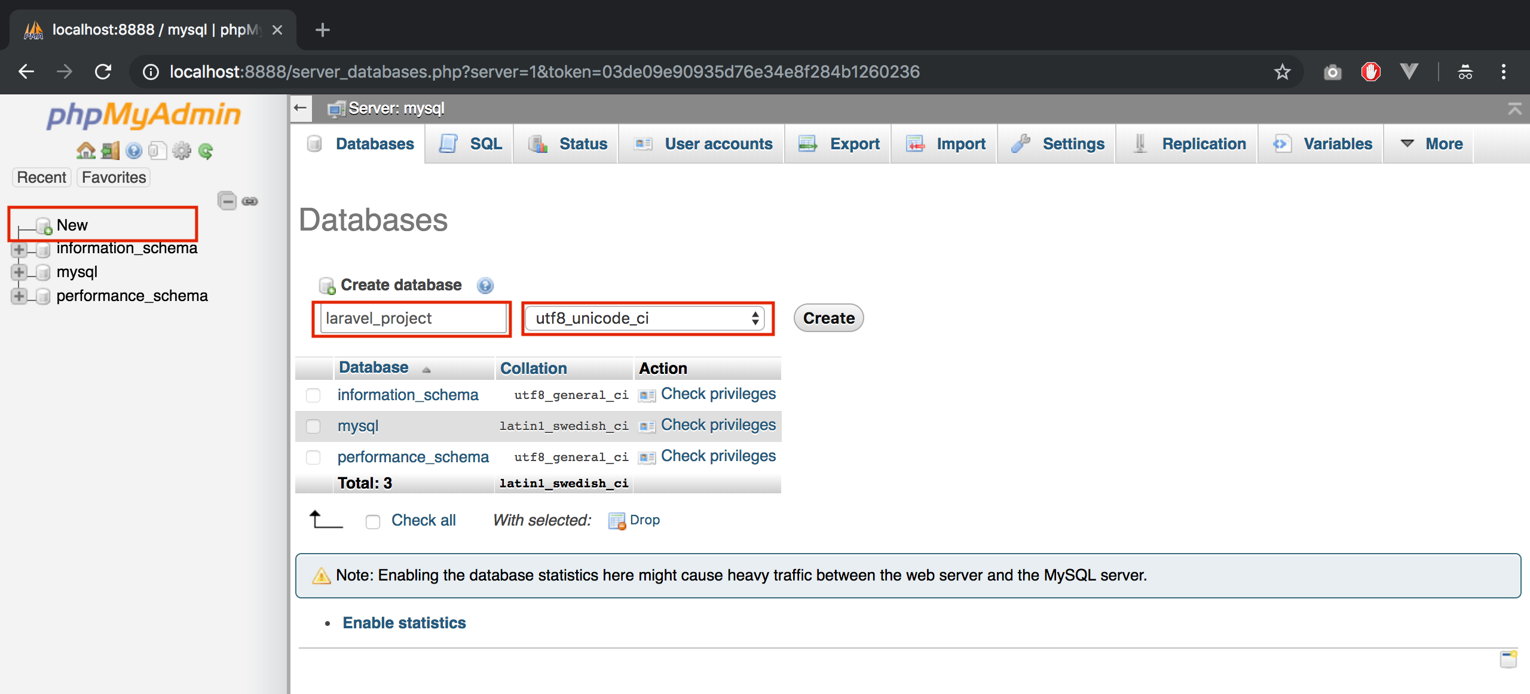Sort by the Database column header
The image size is (1530, 694).
click(373, 367)
